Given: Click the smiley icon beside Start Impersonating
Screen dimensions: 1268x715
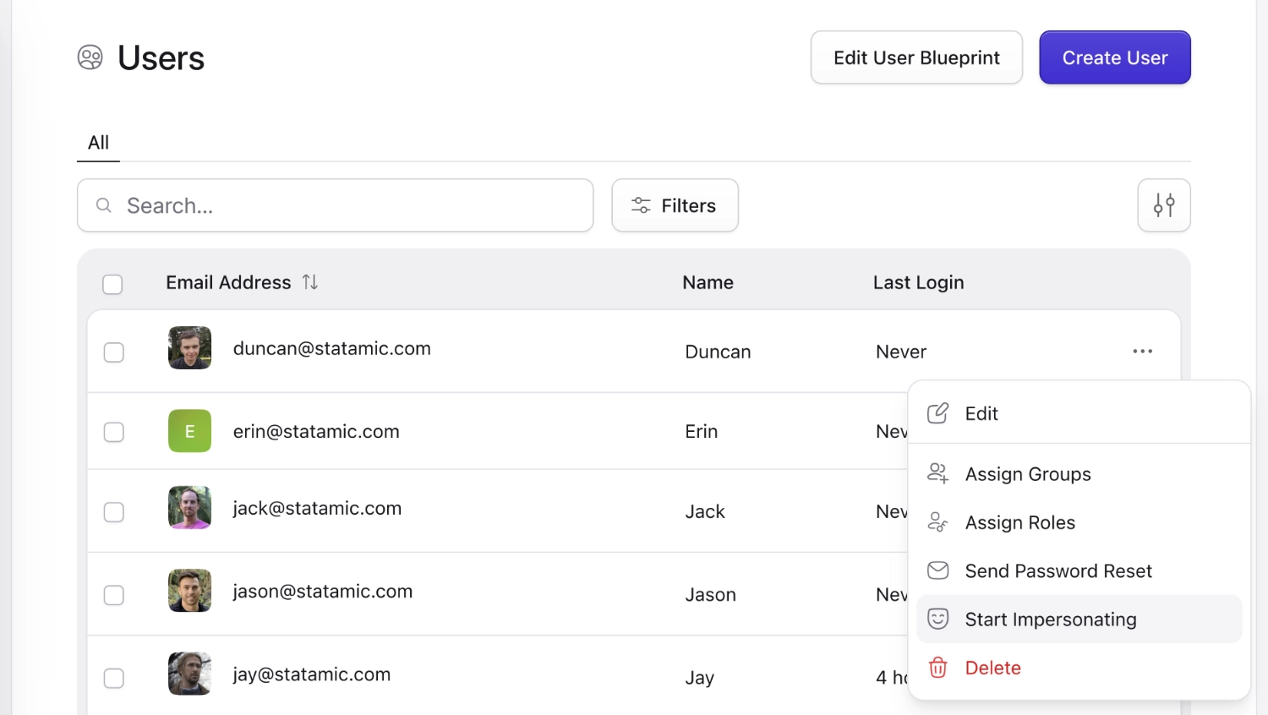Looking at the screenshot, I should [937, 619].
